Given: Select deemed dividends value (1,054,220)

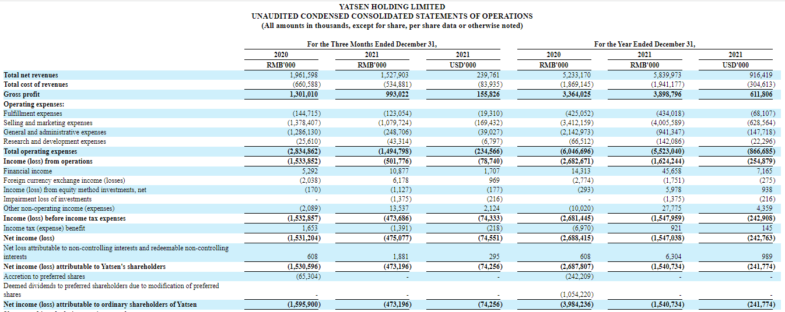Looking at the screenshot, I should click(576, 295).
